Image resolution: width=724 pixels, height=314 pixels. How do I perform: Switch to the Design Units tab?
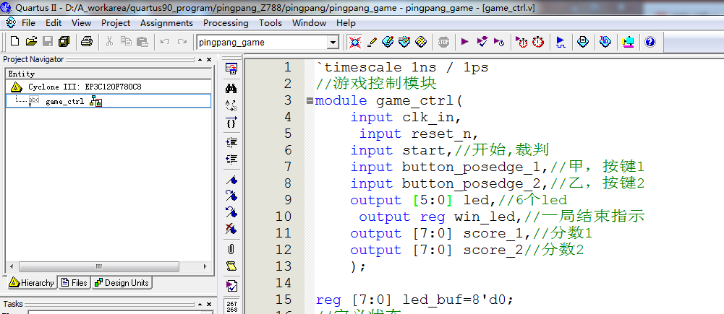coord(122,283)
